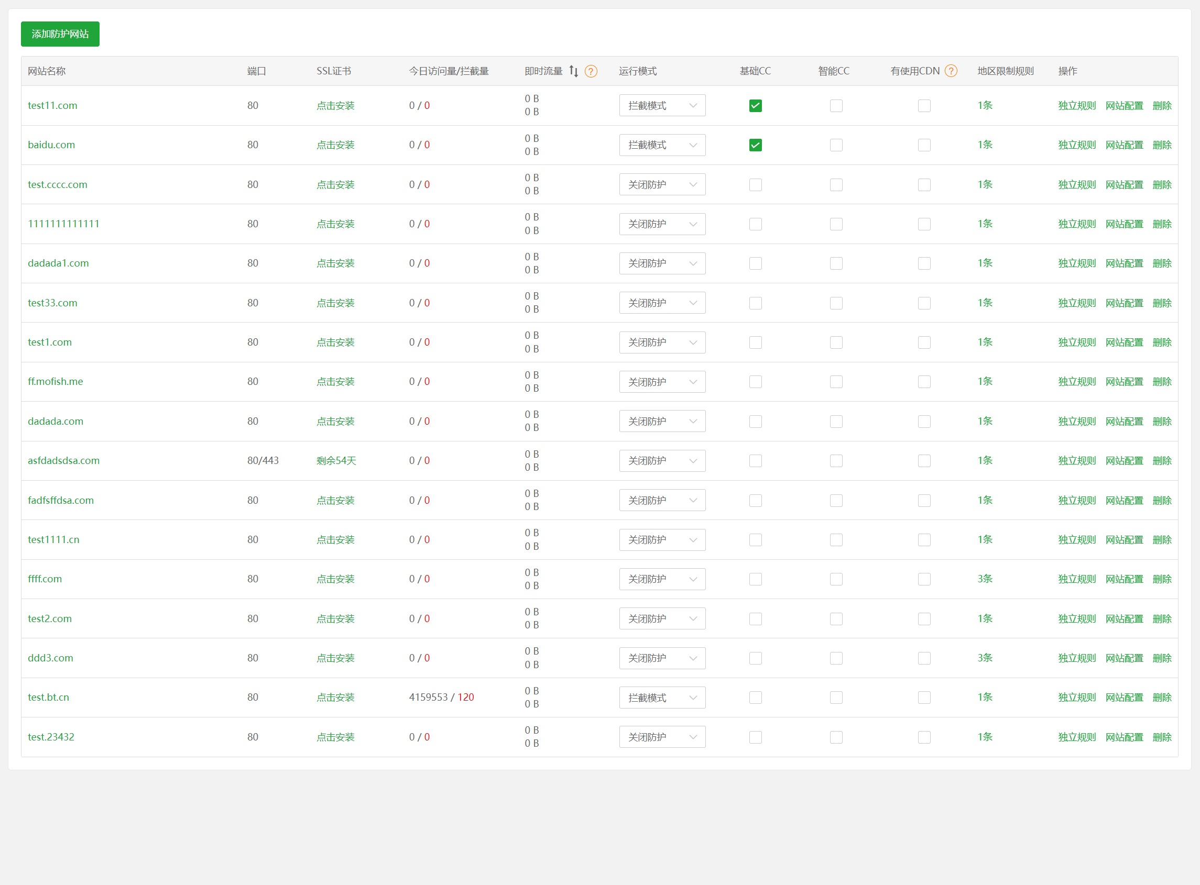This screenshot has height=885, width=1200.
Task: Uncheck 基础CC for baidu.com
Action: [x=755, y=145]
